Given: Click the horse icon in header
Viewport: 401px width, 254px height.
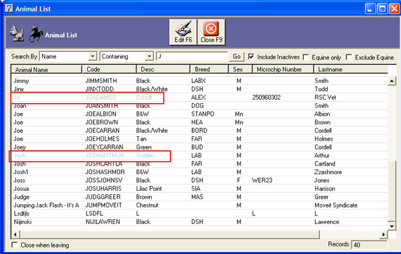Looking at the screenshot, I should [35, 34].
